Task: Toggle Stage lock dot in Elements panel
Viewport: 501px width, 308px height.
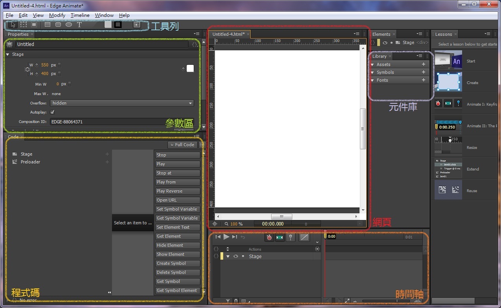Action: click(392, 42)
